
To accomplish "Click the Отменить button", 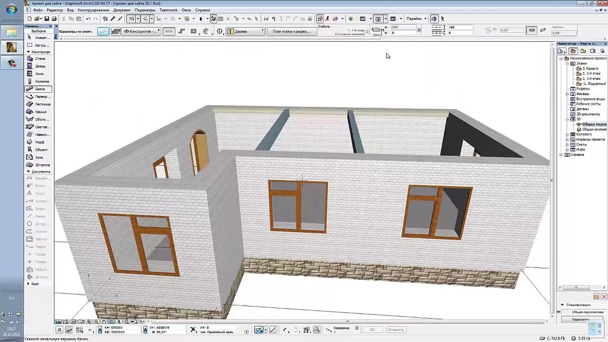I will tap(396, 330).
